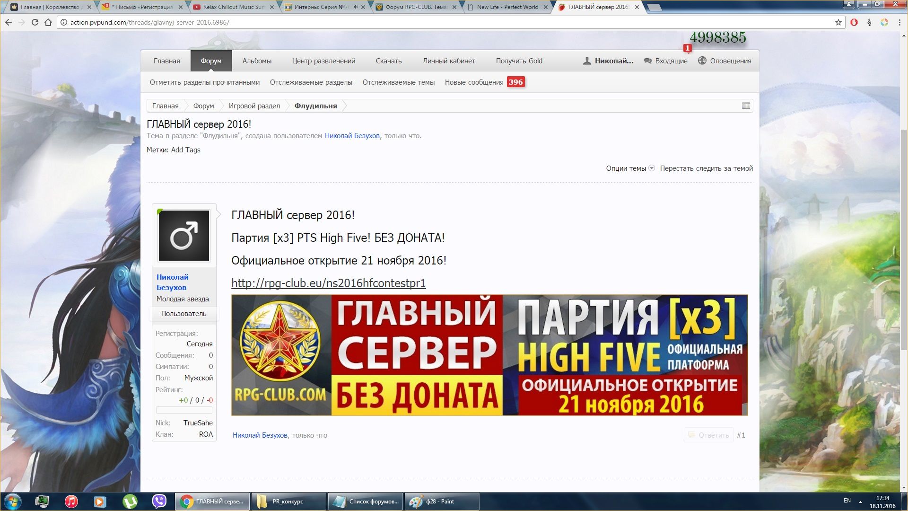Open 'Отслеживаемые темы' link

pyautogui.click(x=399, y=82)
